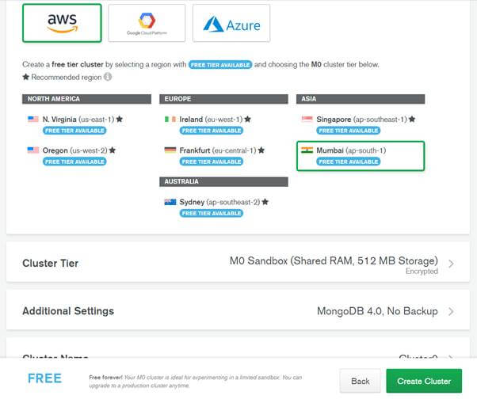477x399 pixels.
Task: Open the Cluster Tier section heading
Action: pos(51,263)
